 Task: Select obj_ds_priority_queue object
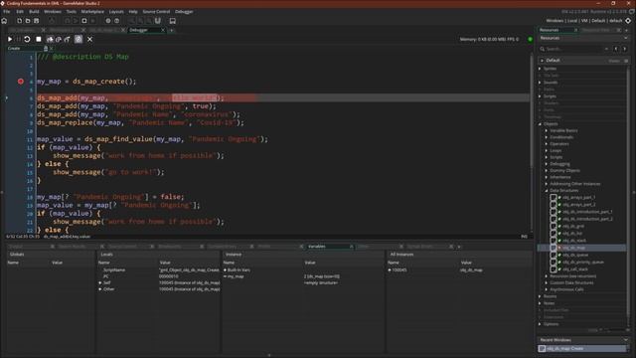pos(582,263)
